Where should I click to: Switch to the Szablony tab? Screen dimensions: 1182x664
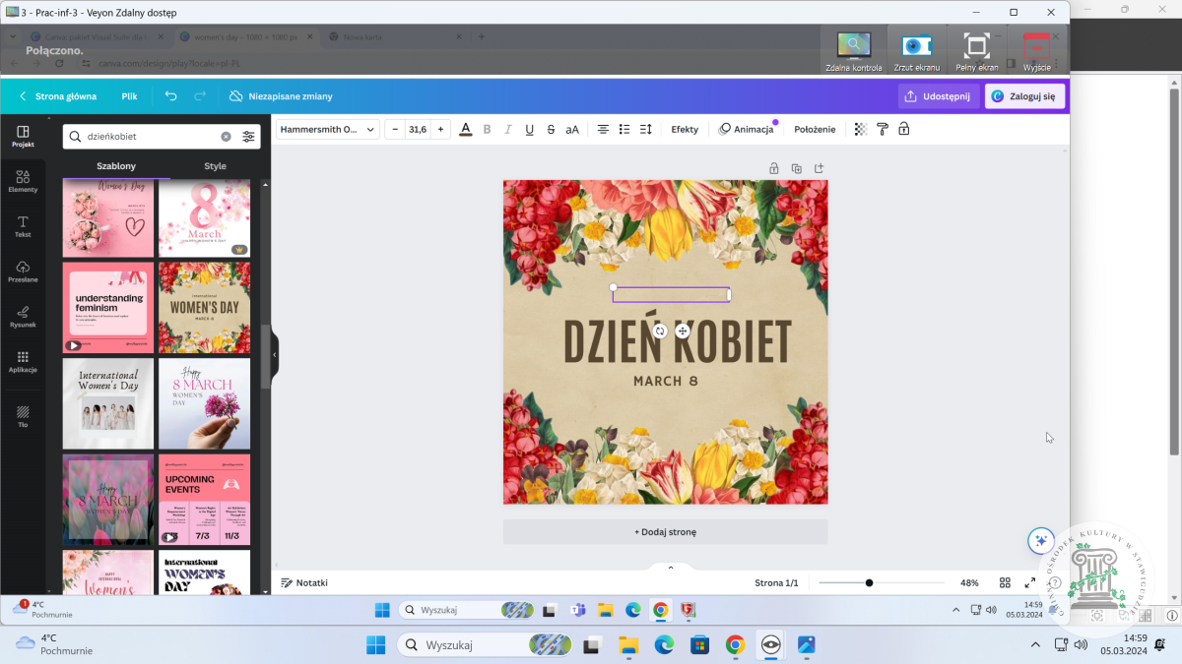(116, 166)
